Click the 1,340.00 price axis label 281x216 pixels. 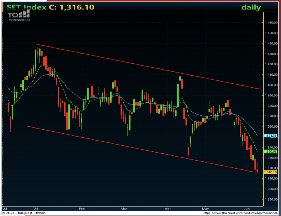271,147
